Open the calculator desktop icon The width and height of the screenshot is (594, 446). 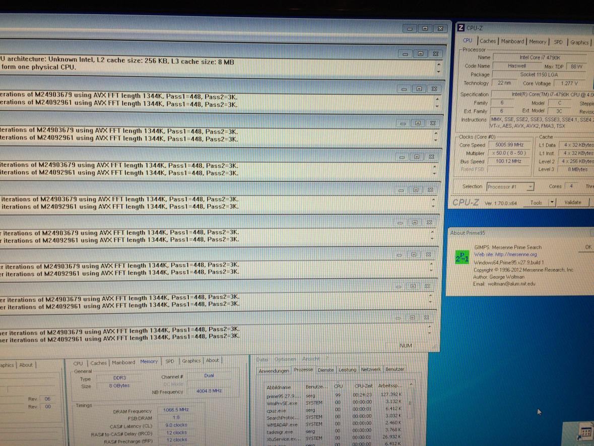tap(585, 433)
